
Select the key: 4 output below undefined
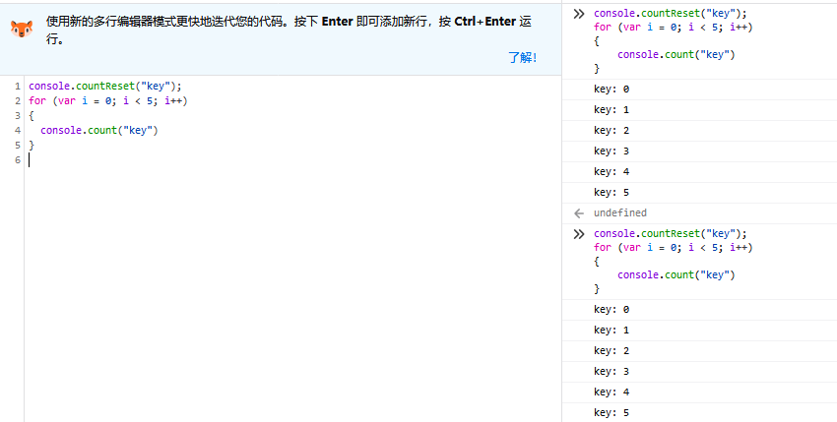[612, 392]
